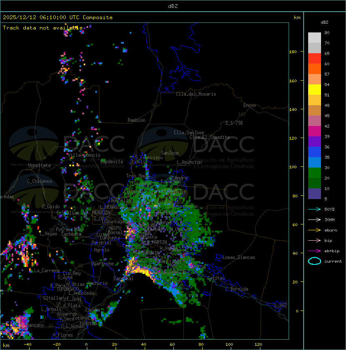The image size is (346, 350).
Task: Click the 'MENDOZA' city label
Action: [101, 212]
